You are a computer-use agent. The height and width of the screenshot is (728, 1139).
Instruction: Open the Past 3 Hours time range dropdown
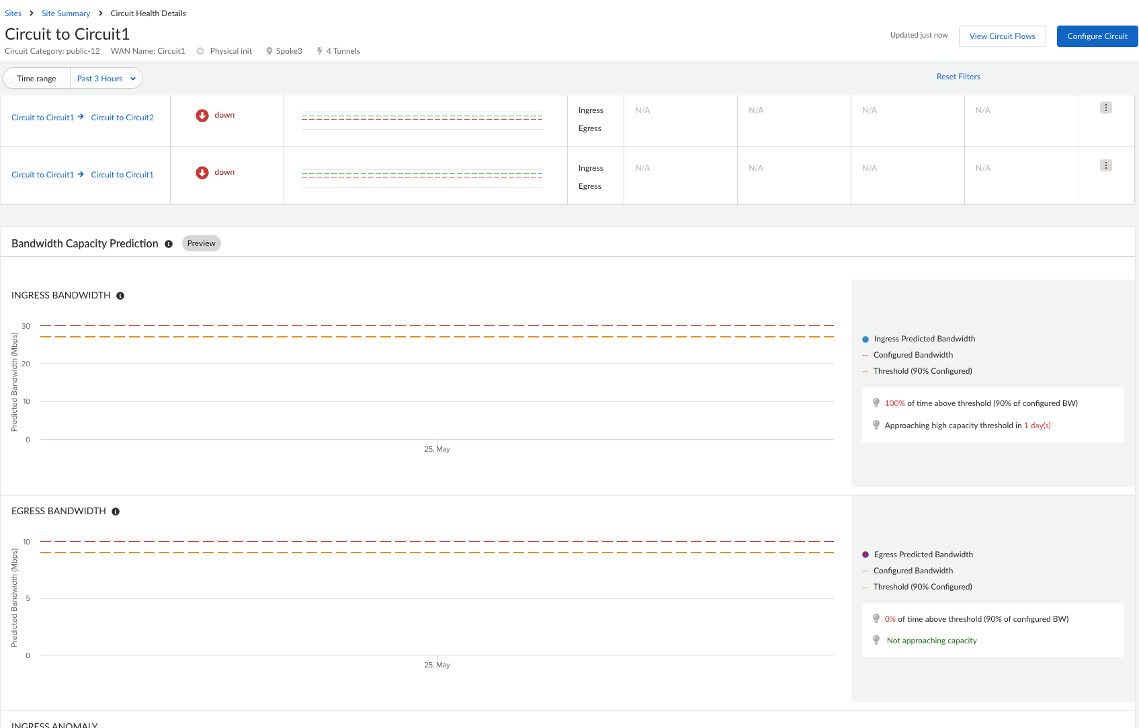[x=106, y=79]
